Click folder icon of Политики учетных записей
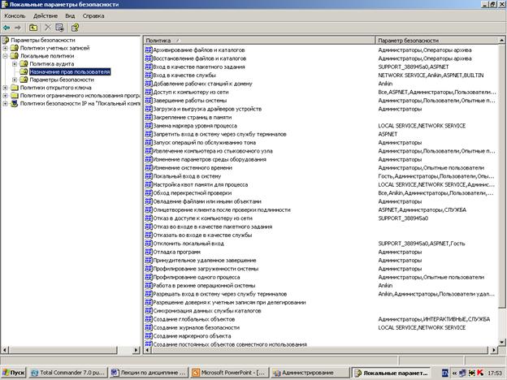This screenshot has height=380, width=507. click(15, 48)
